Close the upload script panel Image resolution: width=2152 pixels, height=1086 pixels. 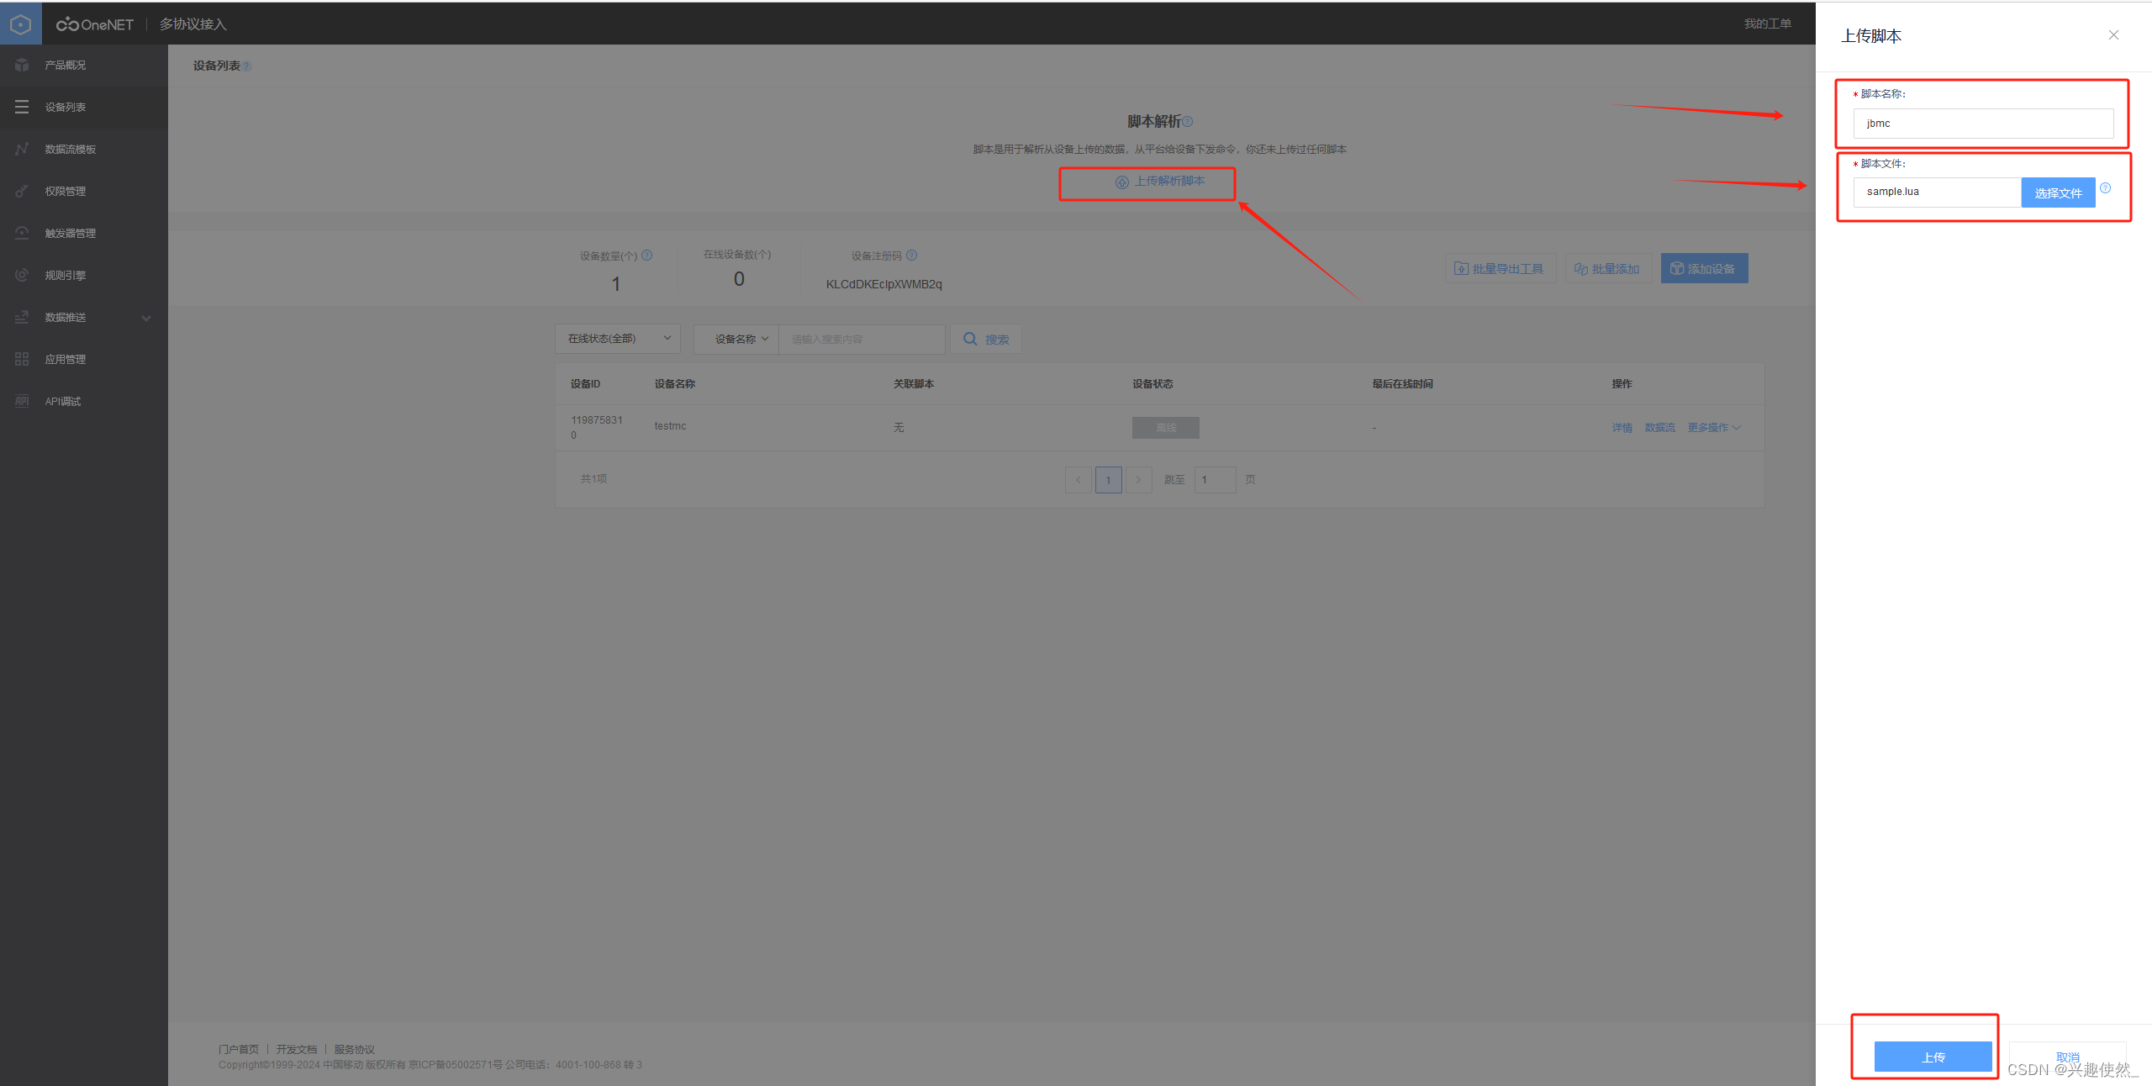pos(2113,35)
